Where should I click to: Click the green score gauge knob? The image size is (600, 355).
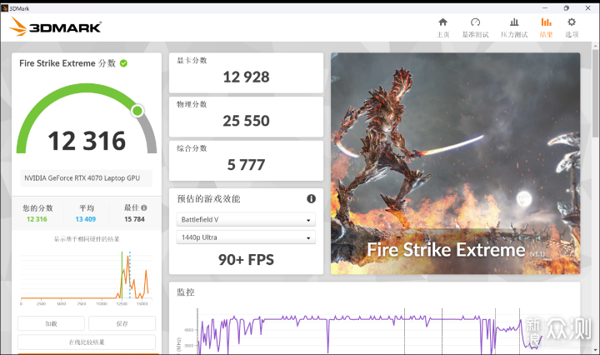point(137,111)
